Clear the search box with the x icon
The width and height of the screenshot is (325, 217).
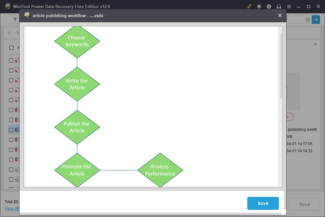(x=308, y=20)
